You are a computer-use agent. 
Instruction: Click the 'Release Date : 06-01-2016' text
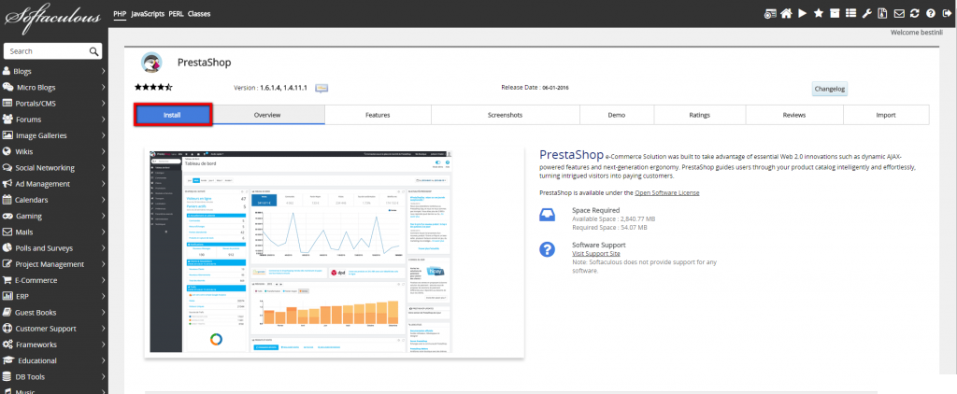536,88
